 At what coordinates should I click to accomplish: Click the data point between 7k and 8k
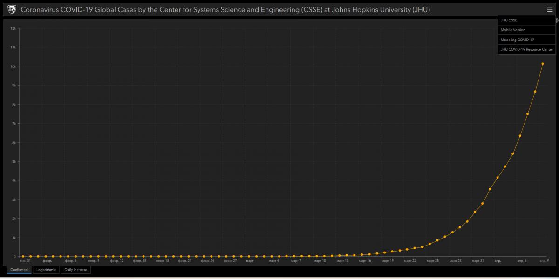[527, 114]
